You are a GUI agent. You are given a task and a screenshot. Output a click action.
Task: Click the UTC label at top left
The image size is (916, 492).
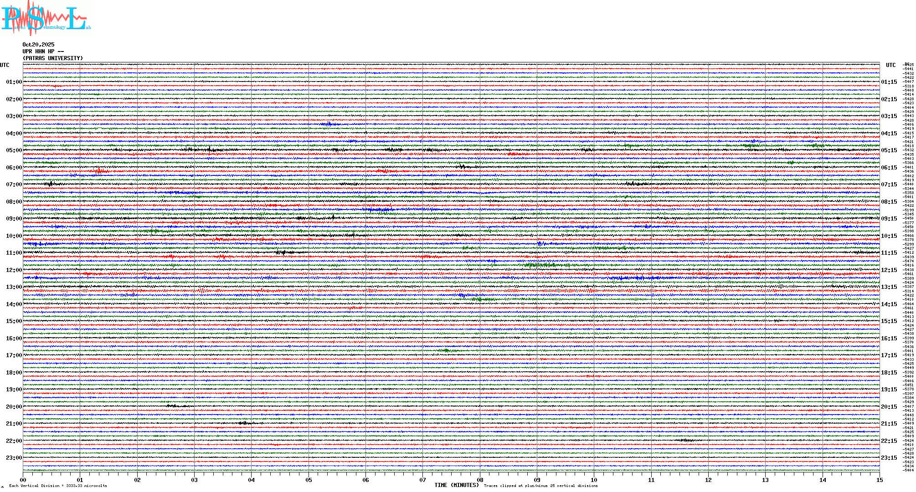pos(5,65)
